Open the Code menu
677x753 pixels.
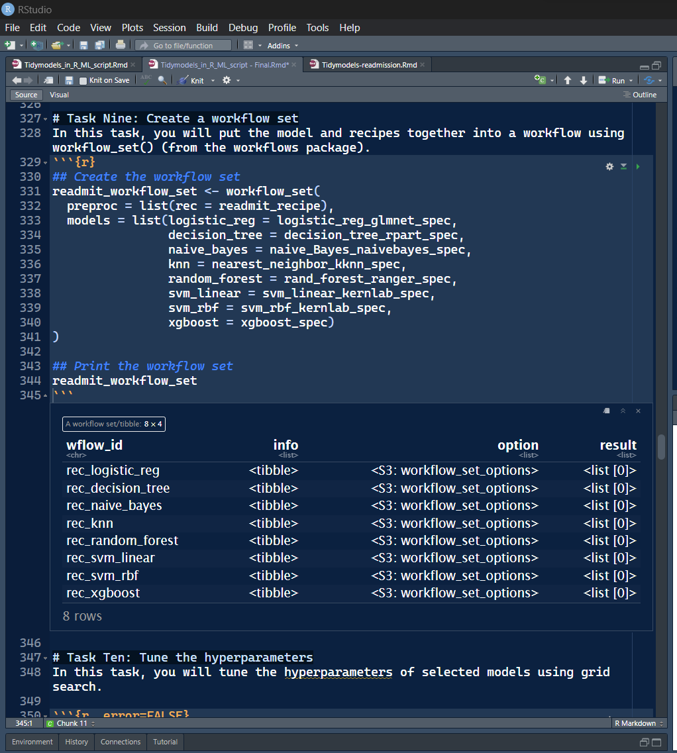[69, 28]
